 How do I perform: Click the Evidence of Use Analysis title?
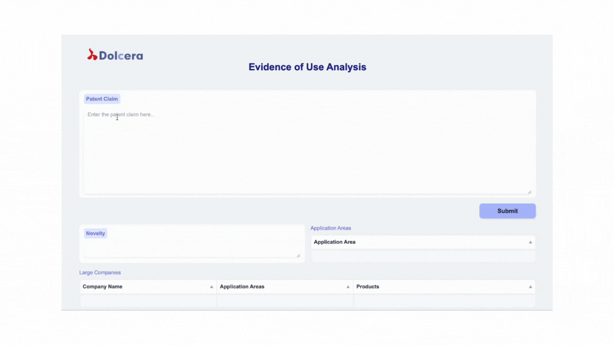[307, 67]
